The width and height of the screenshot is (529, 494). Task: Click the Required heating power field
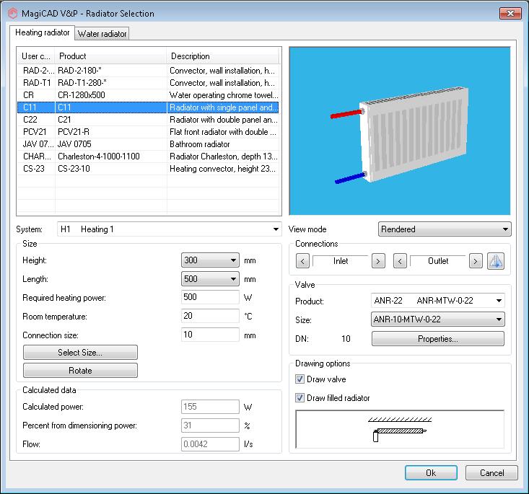(x=210, y=297)
